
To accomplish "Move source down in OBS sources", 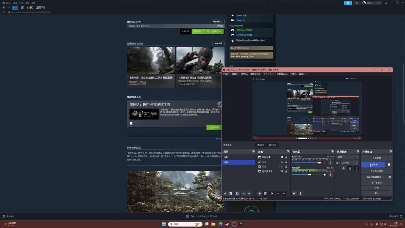I will [284, 193].
